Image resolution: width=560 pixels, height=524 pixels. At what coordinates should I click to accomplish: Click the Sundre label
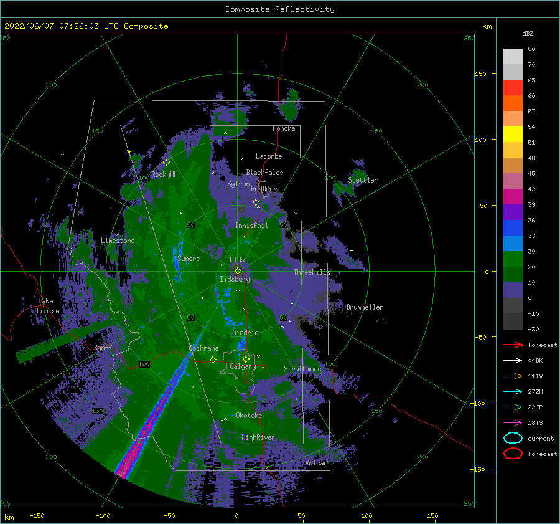(x=189, y=259)
